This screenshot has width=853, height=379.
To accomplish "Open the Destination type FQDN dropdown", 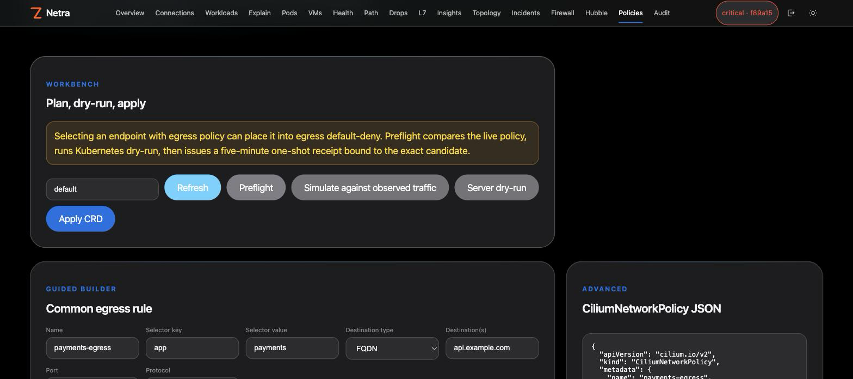I will point(392,349).
